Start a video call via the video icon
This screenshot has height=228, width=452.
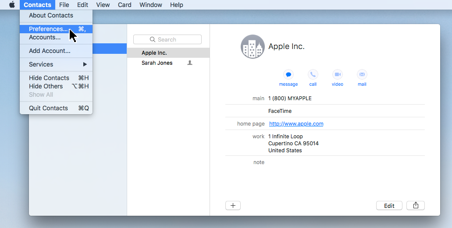pyautogui.click(x=337, y=74)
